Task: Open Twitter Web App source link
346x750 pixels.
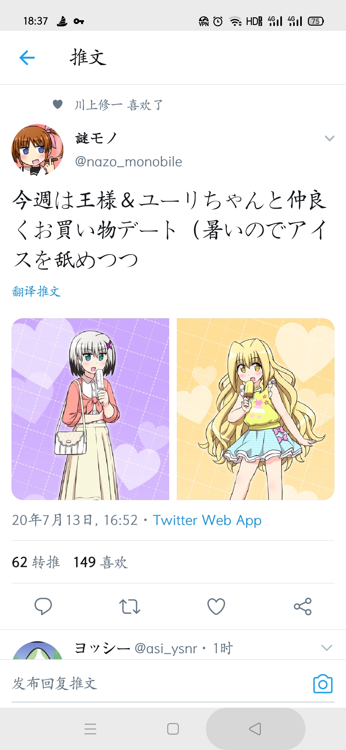Action: 207,520
